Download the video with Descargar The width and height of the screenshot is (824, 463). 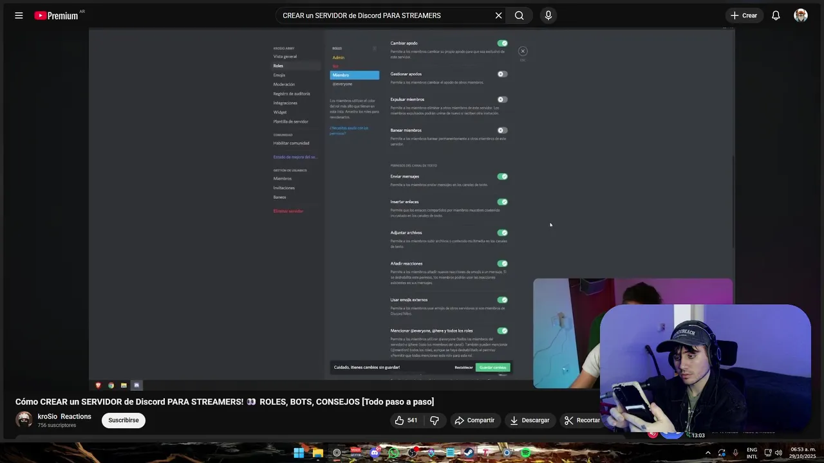click(x=530, y=420)
